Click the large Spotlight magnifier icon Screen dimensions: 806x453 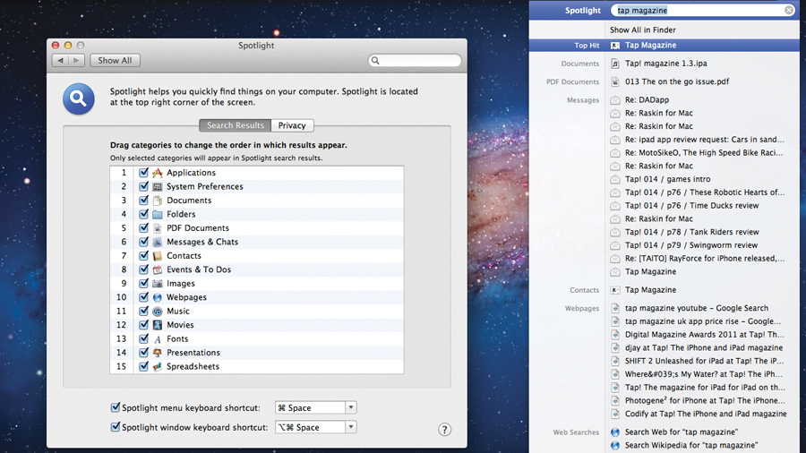click(x=79, y=98)
